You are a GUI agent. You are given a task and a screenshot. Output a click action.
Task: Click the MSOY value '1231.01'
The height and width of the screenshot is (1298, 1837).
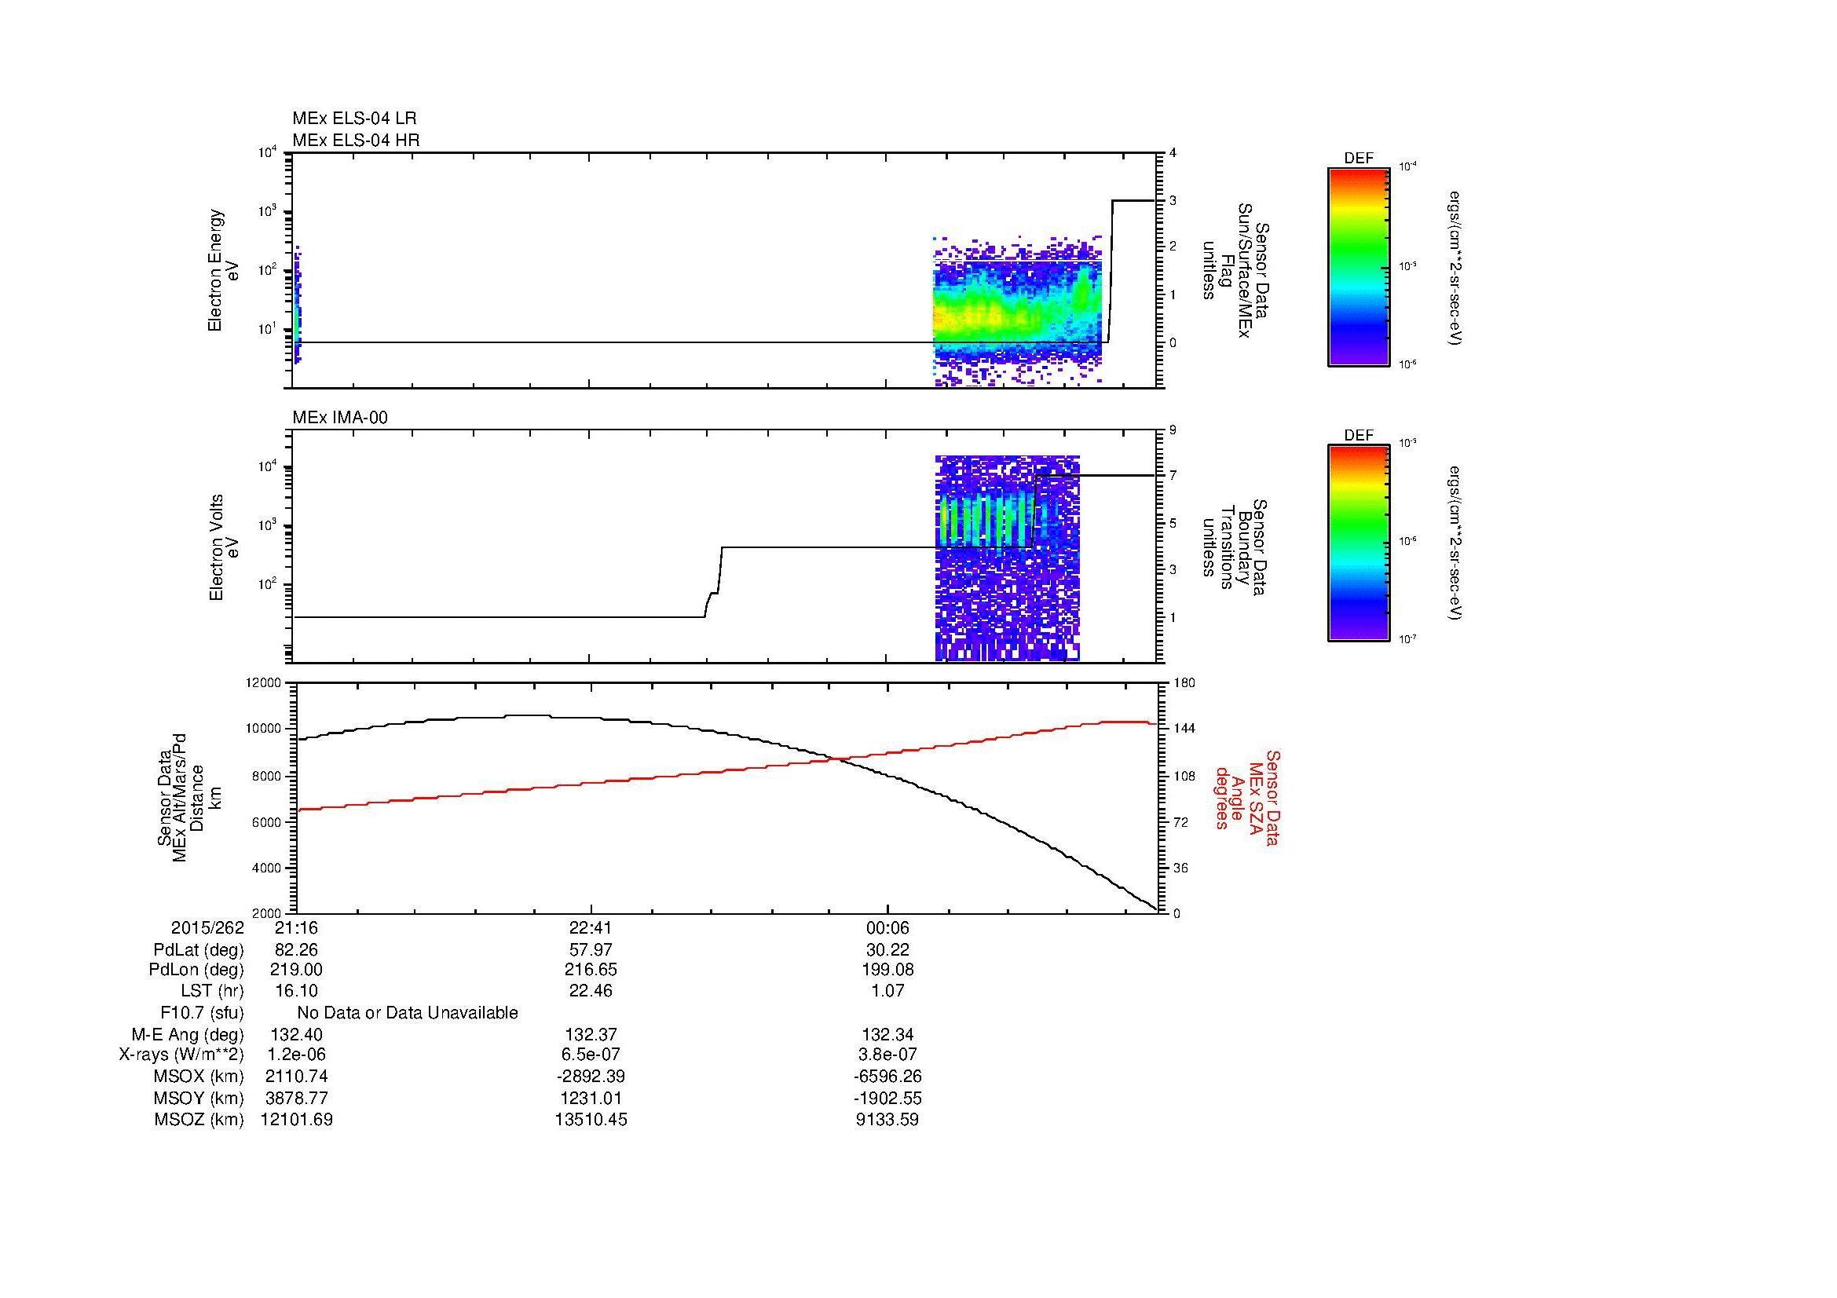point(591,1099)
